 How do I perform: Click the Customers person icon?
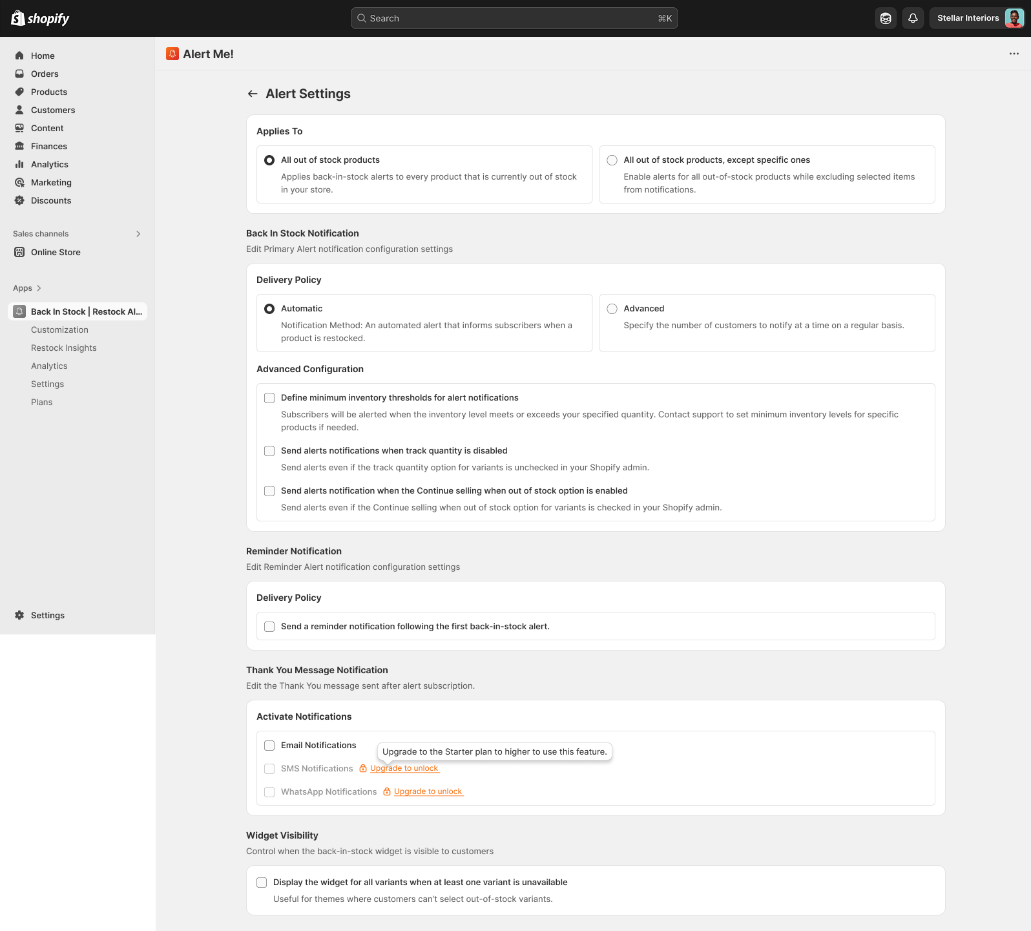pos(19,110)
